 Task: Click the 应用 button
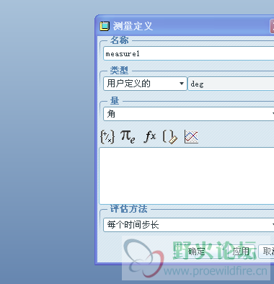pyautogui.click(x=241, y=252)
